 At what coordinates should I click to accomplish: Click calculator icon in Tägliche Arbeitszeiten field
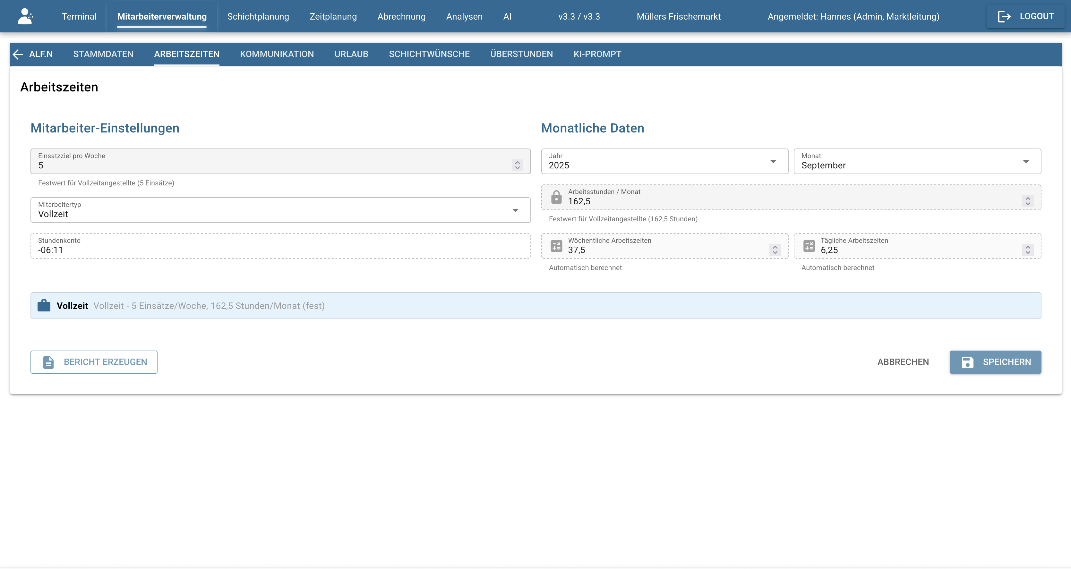coord(809,246)
